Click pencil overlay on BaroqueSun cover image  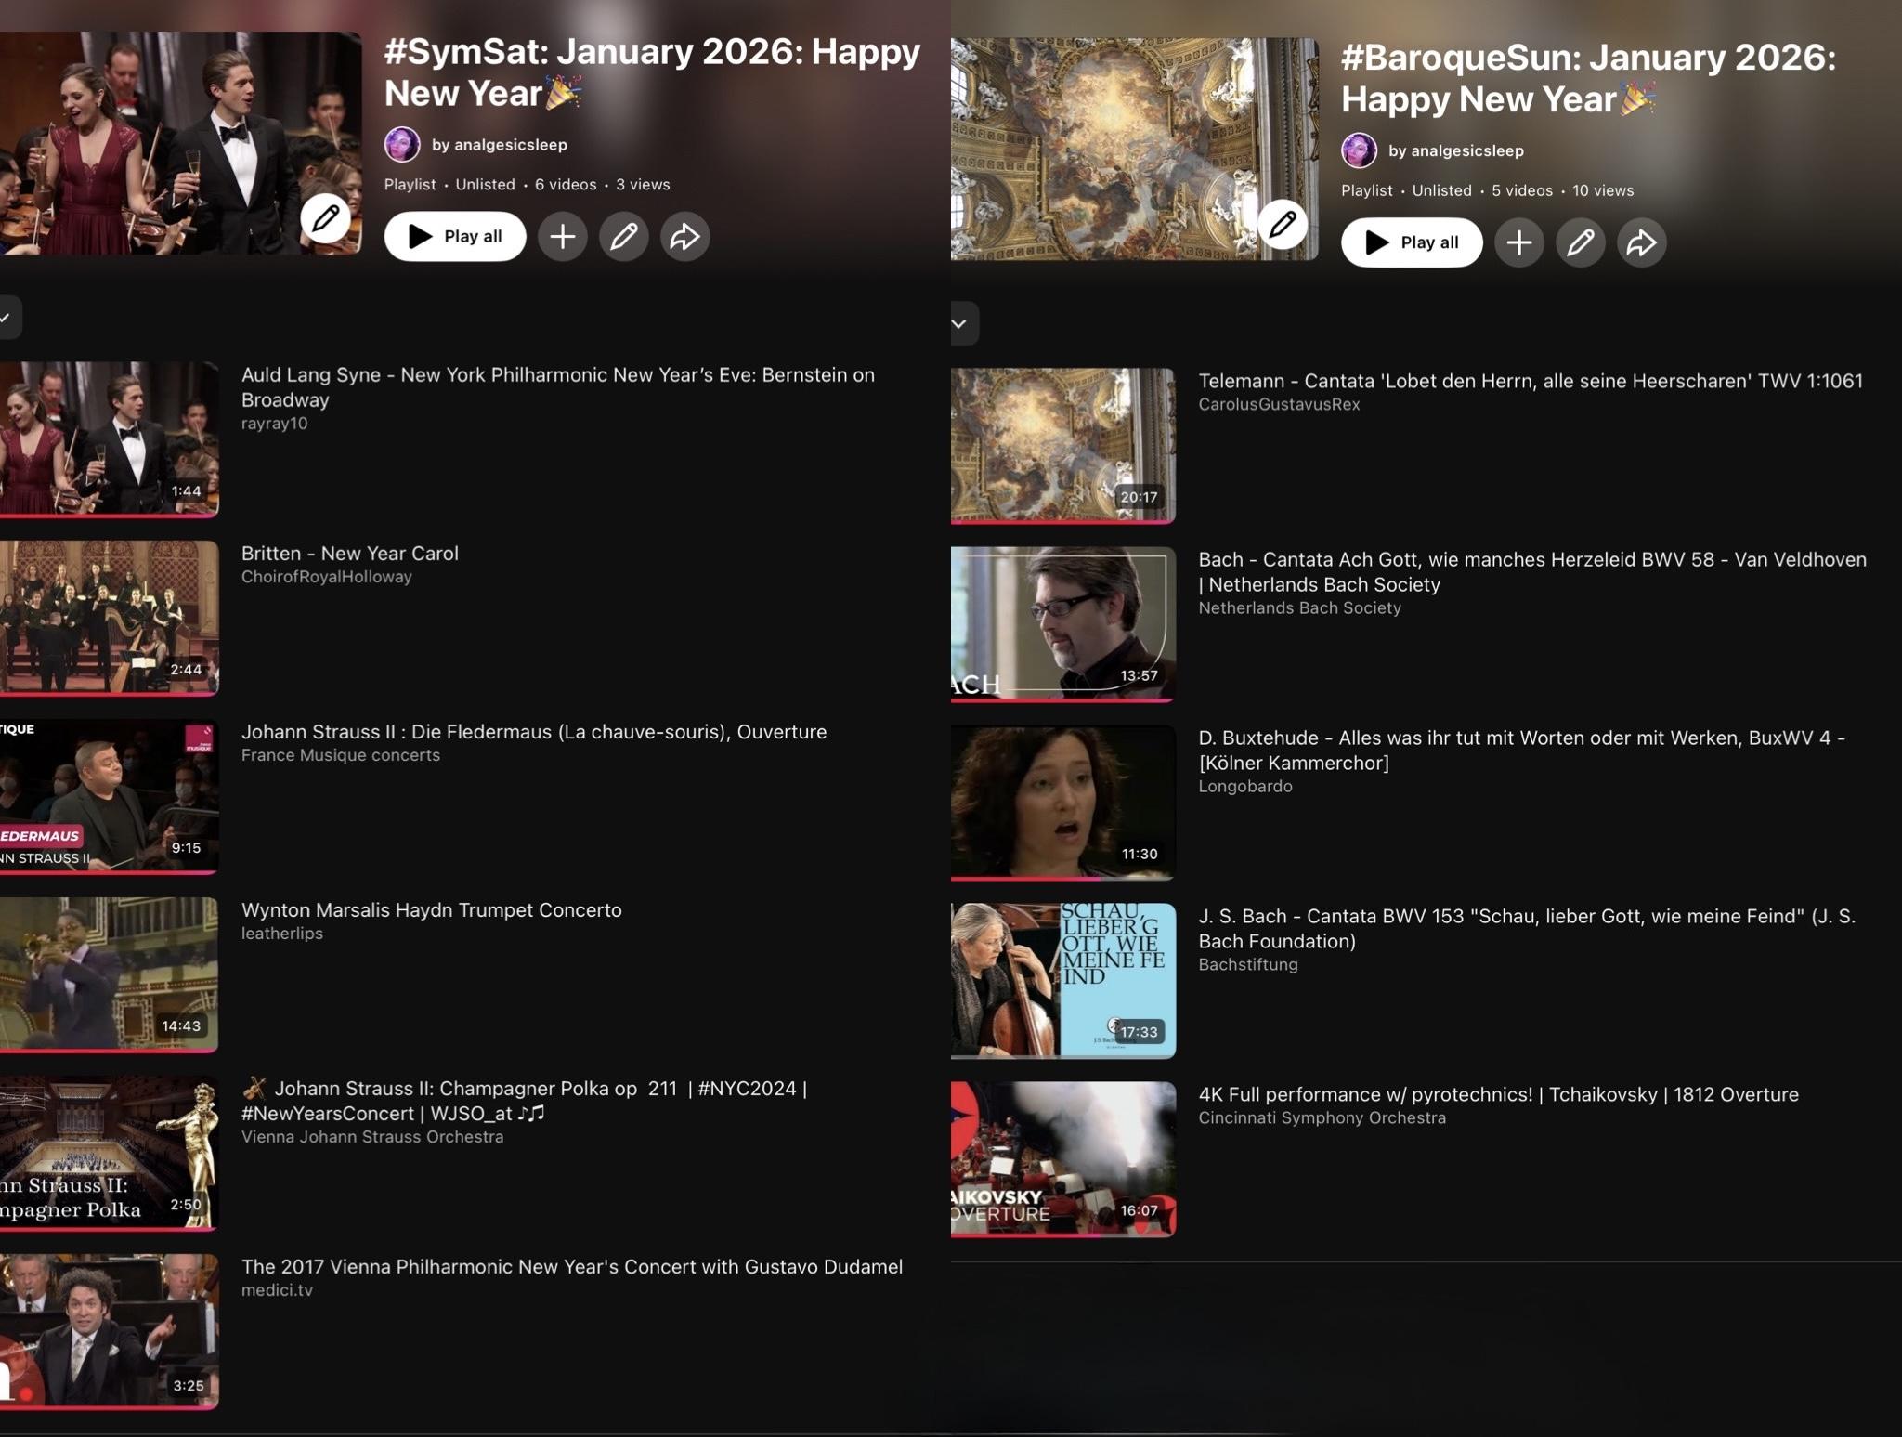(x=1283, y=224)
